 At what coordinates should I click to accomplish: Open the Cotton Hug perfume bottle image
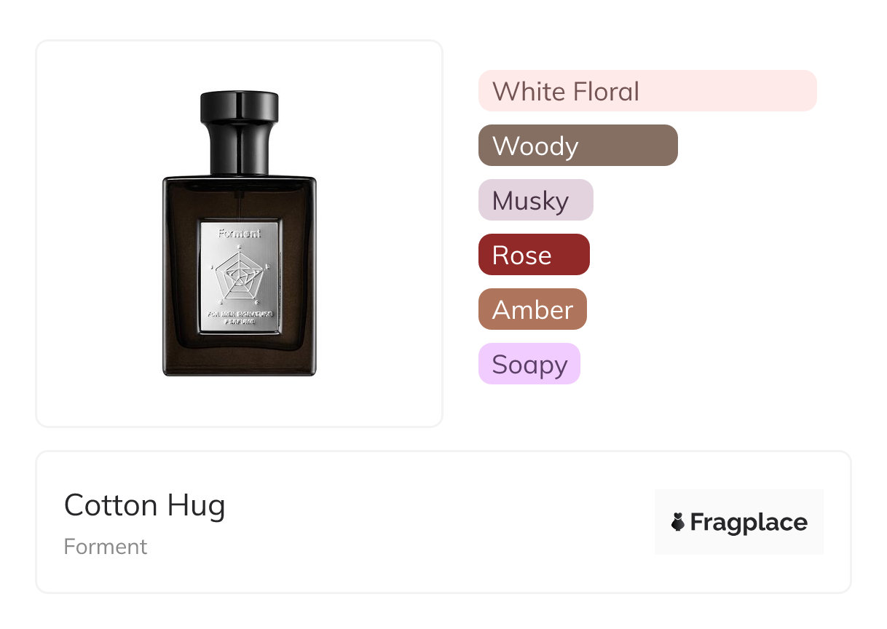[x=240, y=233]
